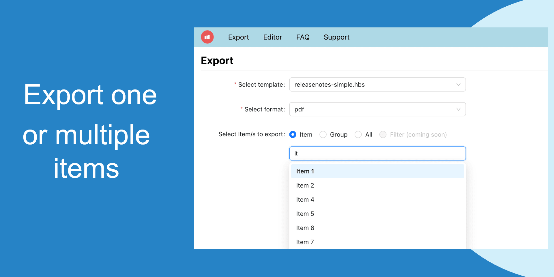Select the Group radio button
This screenshot has width=554, height=277.
(323, 134)
